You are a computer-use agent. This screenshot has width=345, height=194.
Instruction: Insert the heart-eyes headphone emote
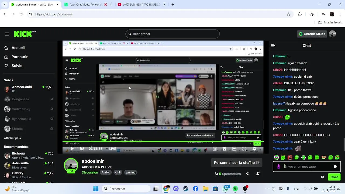276,157
